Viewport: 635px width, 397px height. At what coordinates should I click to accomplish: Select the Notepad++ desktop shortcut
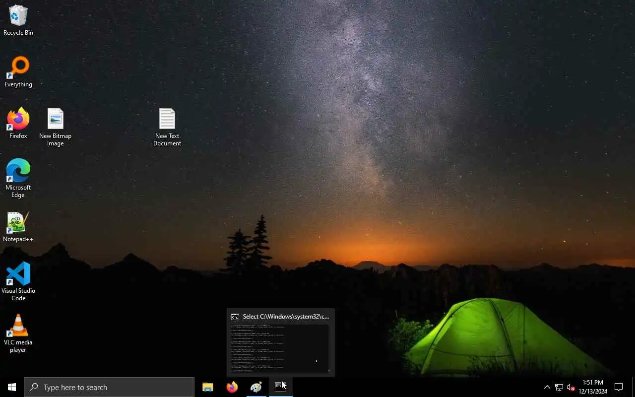point(18,227)
